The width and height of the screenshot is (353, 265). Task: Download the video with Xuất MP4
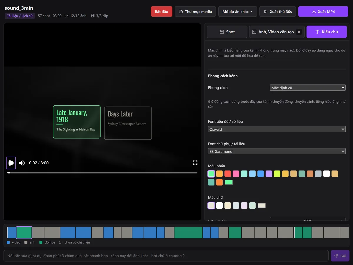323,11
